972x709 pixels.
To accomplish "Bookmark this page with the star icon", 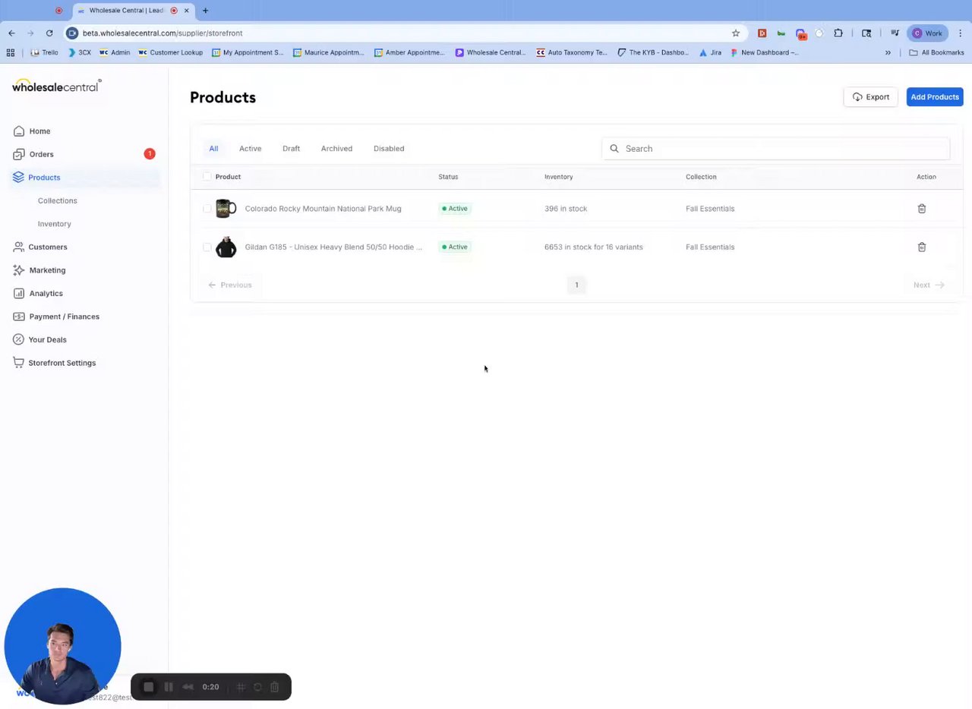I will 736,33.
